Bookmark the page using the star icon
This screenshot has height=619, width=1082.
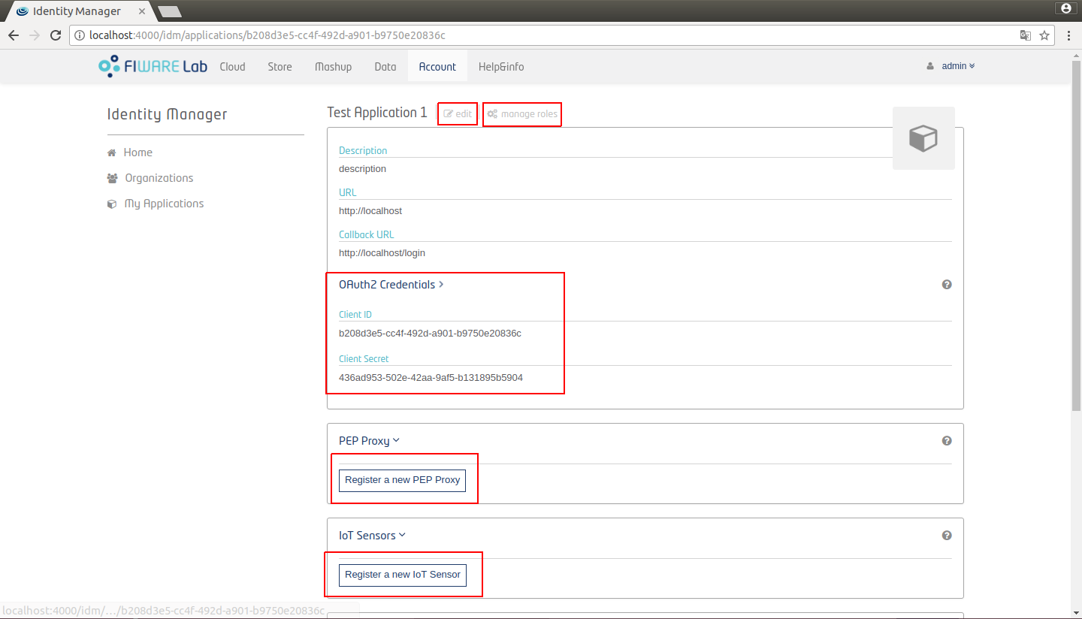point(1044,35)
